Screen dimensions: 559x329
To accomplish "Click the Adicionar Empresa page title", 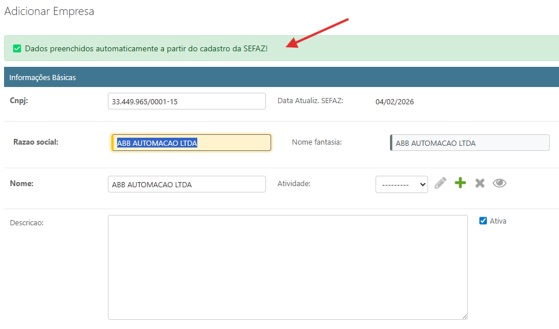I will [49, 12].
